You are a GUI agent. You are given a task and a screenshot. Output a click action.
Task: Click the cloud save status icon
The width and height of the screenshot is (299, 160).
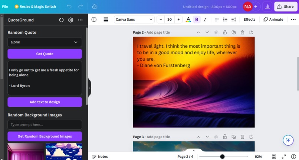tap(95, 6)
